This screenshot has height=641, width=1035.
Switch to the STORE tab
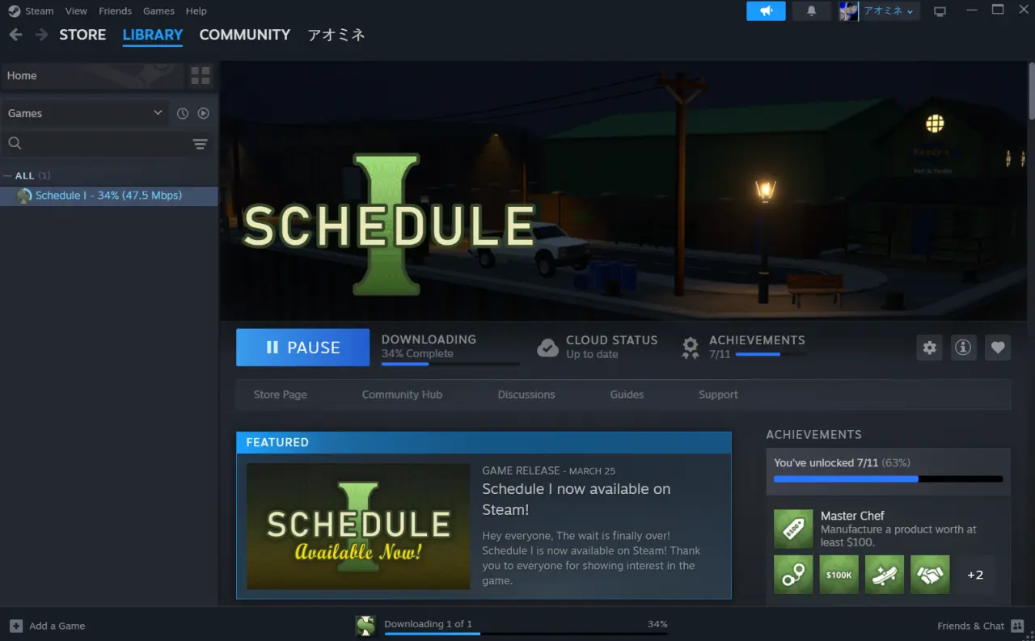pos(82,35)
